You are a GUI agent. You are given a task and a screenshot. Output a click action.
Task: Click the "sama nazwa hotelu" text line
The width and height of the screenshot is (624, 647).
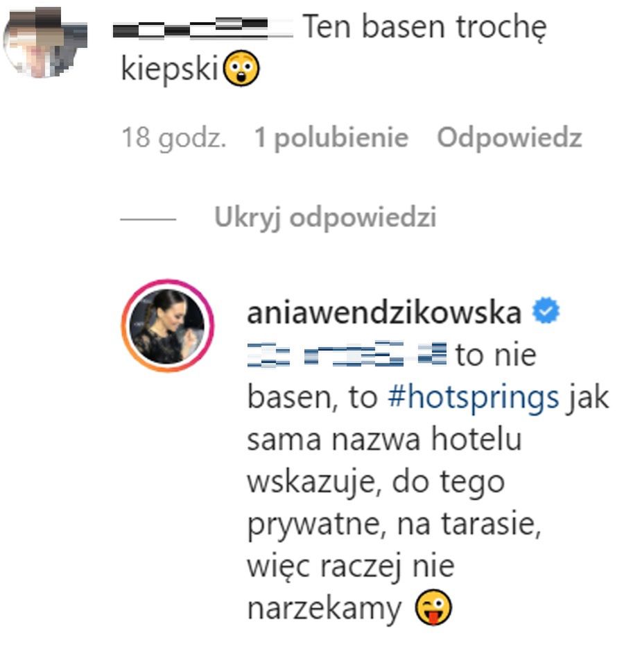point(384,439)
